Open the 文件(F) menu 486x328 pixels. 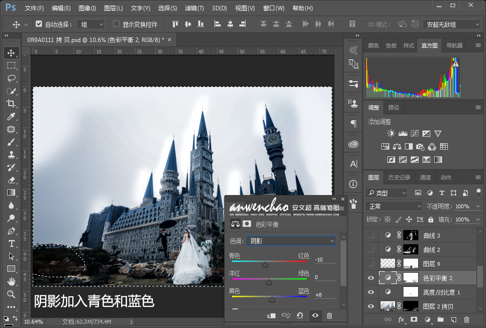(x=34, y=8)
